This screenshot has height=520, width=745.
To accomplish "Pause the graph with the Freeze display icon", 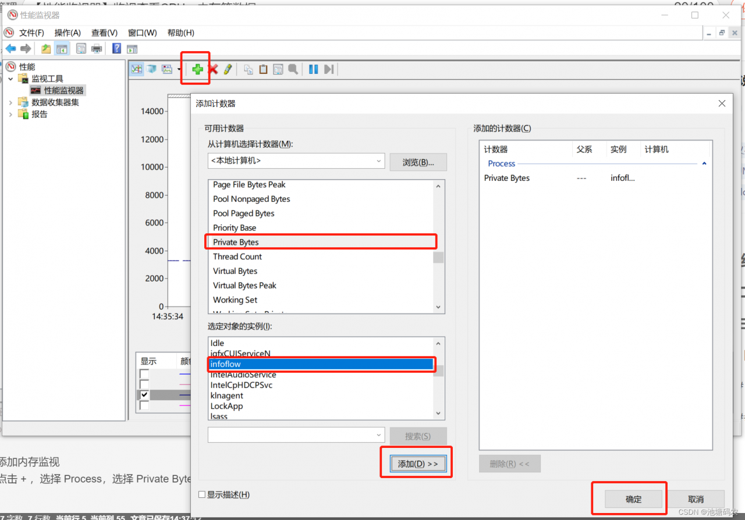I will [314, 69].
